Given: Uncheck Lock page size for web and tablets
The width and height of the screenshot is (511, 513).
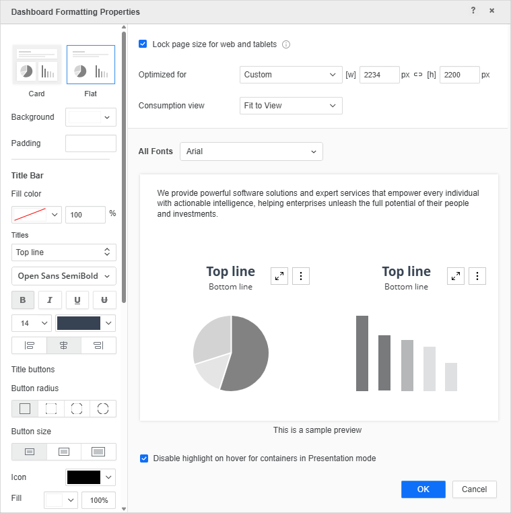Looking at the screenshot, I should 143,44.
